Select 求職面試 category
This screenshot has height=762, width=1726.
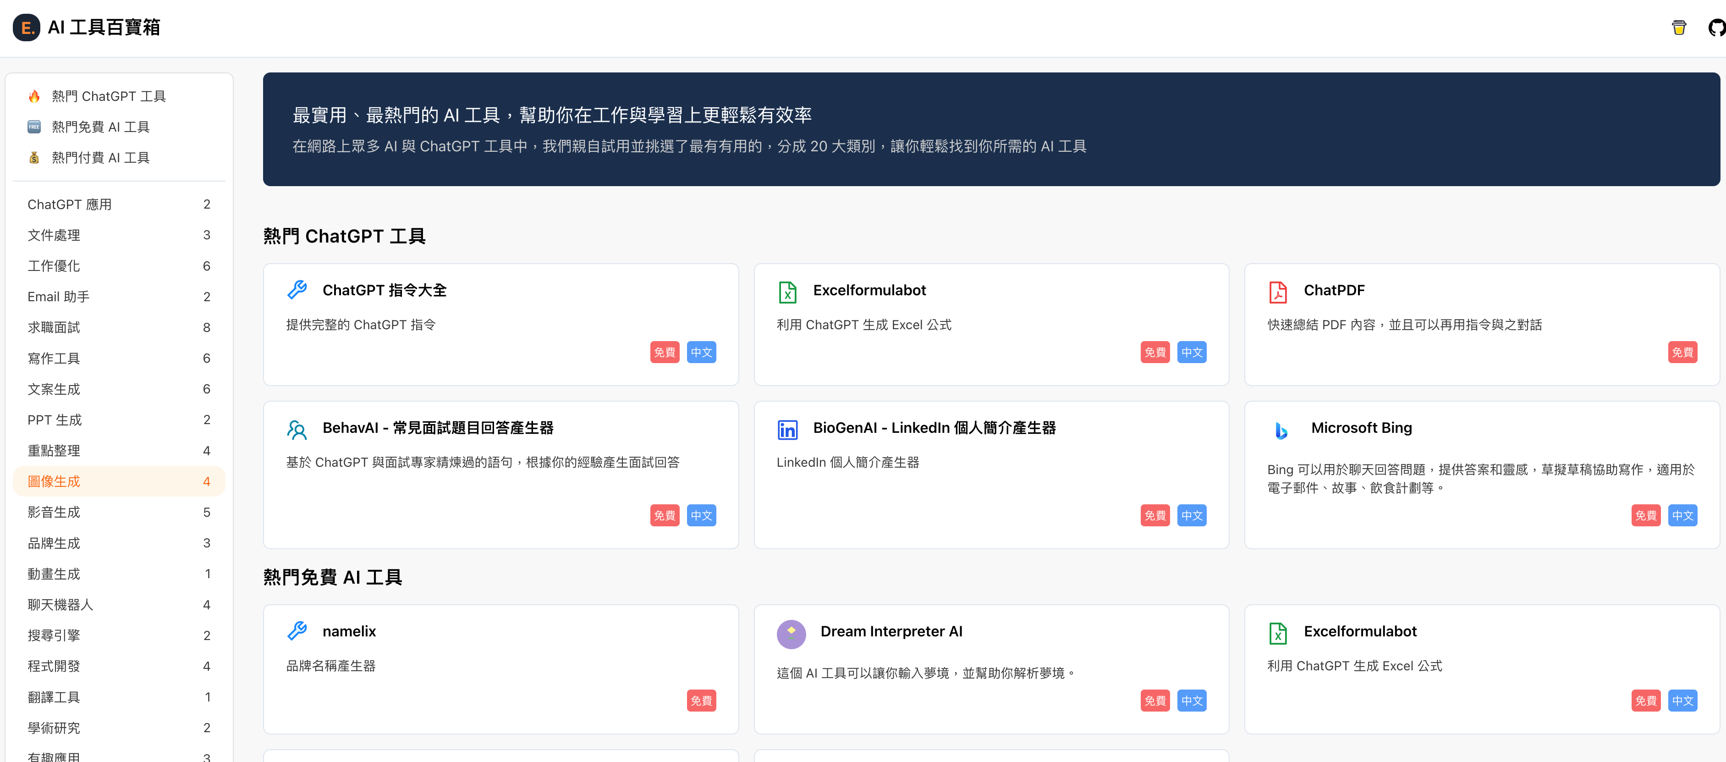[119, 328]
